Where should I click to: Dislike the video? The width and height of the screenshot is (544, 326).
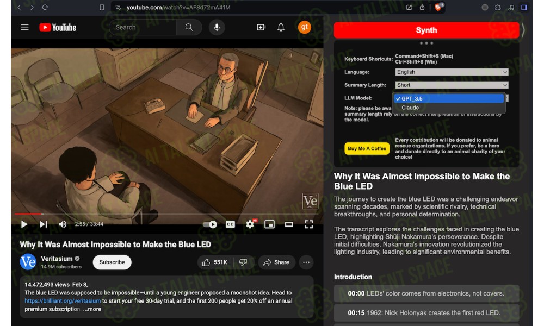click(244, 262)
